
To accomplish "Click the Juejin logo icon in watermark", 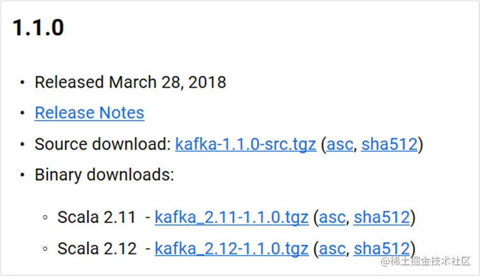I will pyautogui.click(x=386, y=261).
